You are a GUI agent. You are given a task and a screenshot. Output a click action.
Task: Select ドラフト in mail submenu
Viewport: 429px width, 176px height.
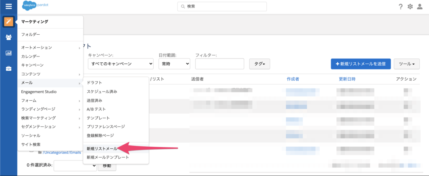tap(116, 82)
